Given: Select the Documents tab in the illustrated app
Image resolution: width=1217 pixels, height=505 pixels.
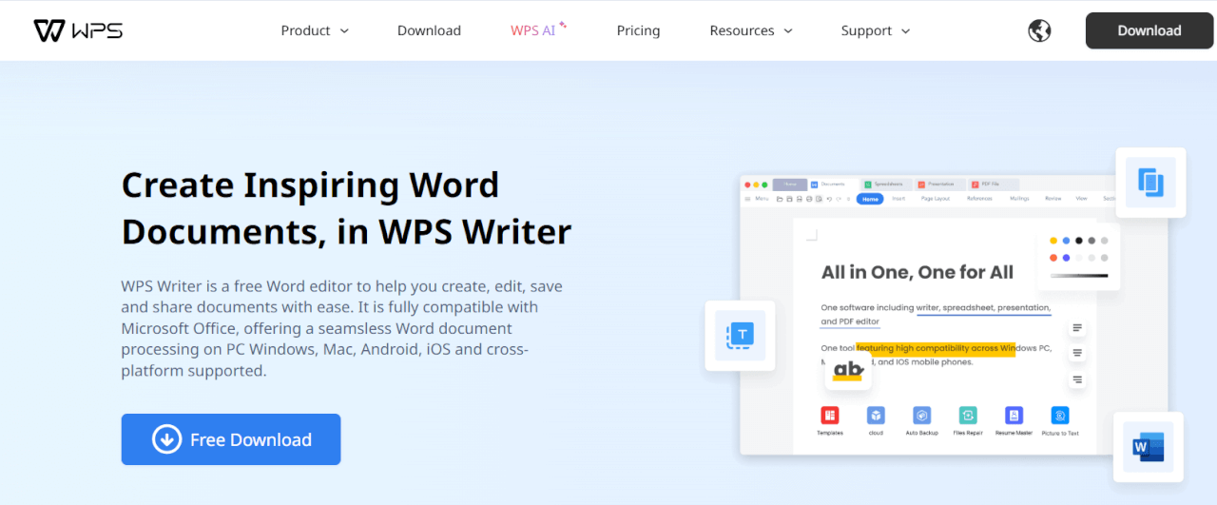Looking at the screenshot, I should (x=833, y=185).
